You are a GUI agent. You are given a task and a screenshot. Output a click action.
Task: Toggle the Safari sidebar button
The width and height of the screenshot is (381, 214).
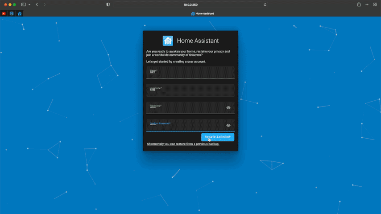point(24,4)
